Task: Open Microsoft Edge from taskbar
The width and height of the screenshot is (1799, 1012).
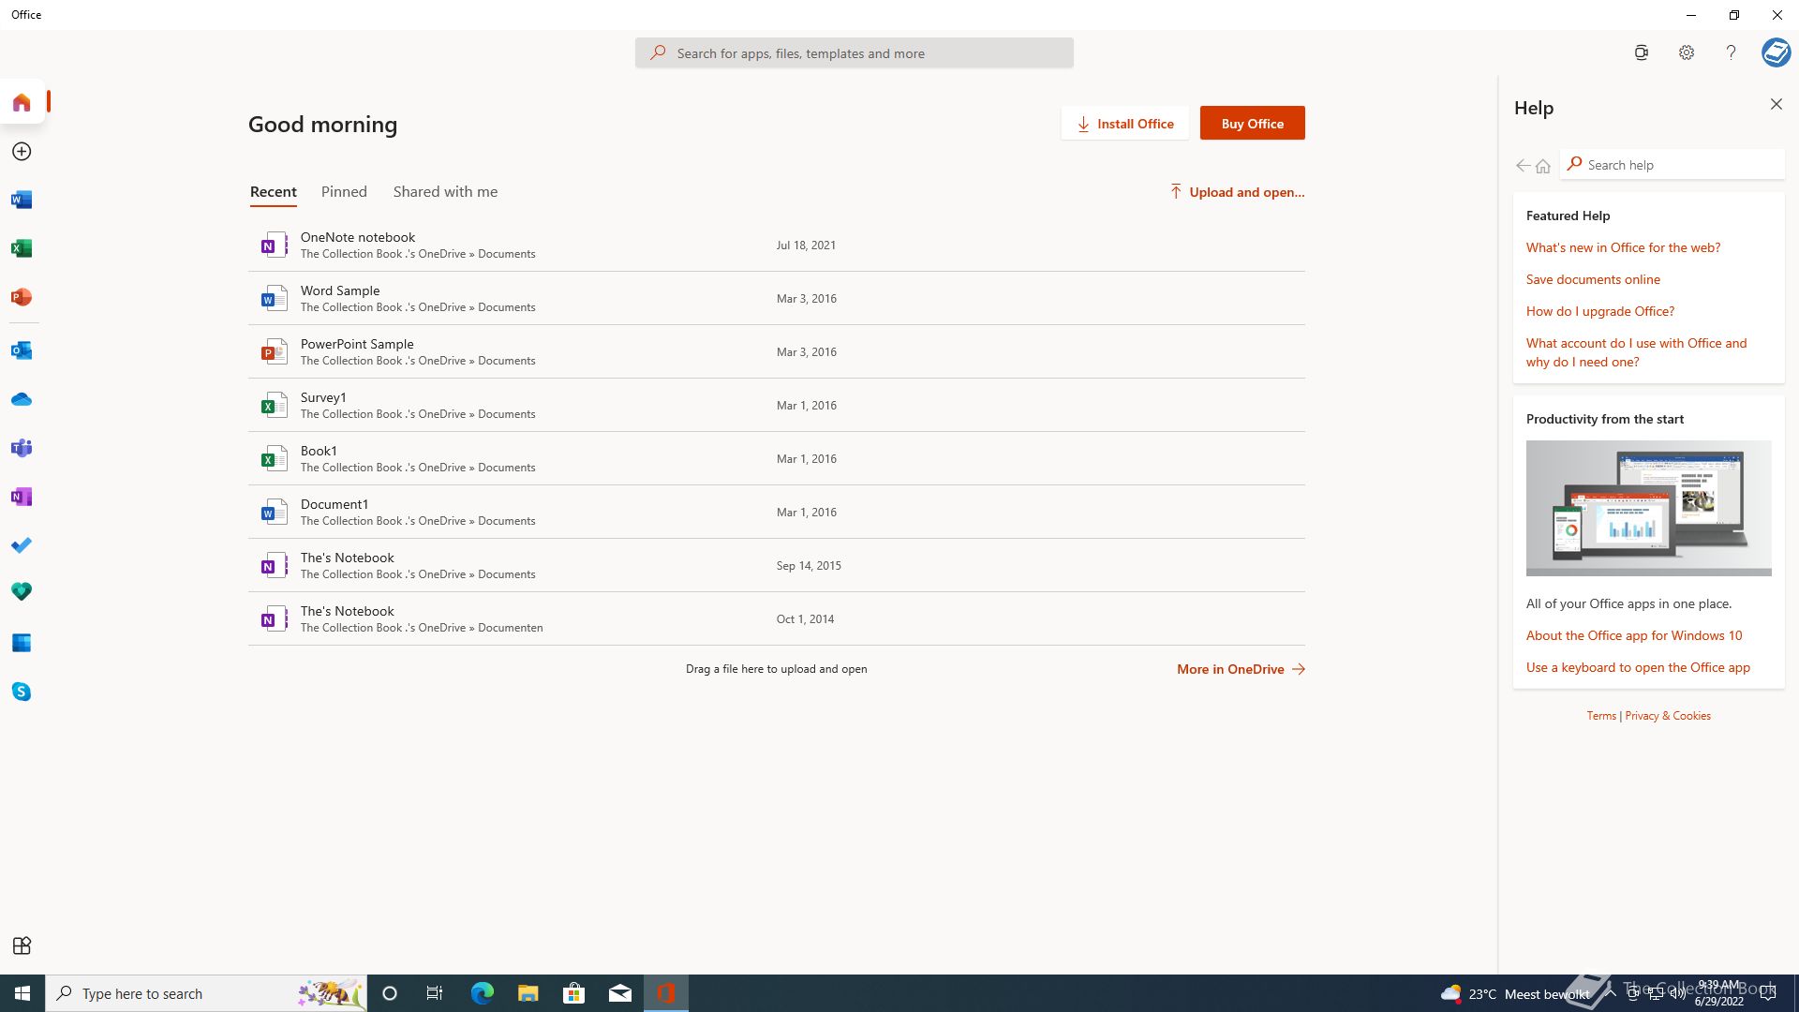Action: tap(482, 993)
